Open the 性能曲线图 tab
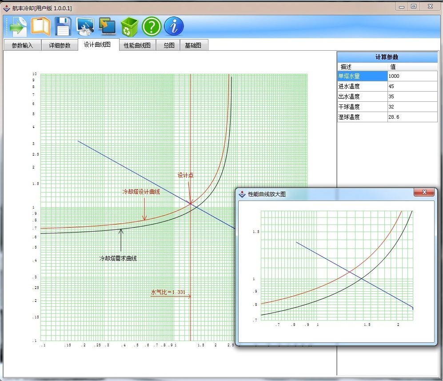The image size is (443, 381). [x=137, y=45]
